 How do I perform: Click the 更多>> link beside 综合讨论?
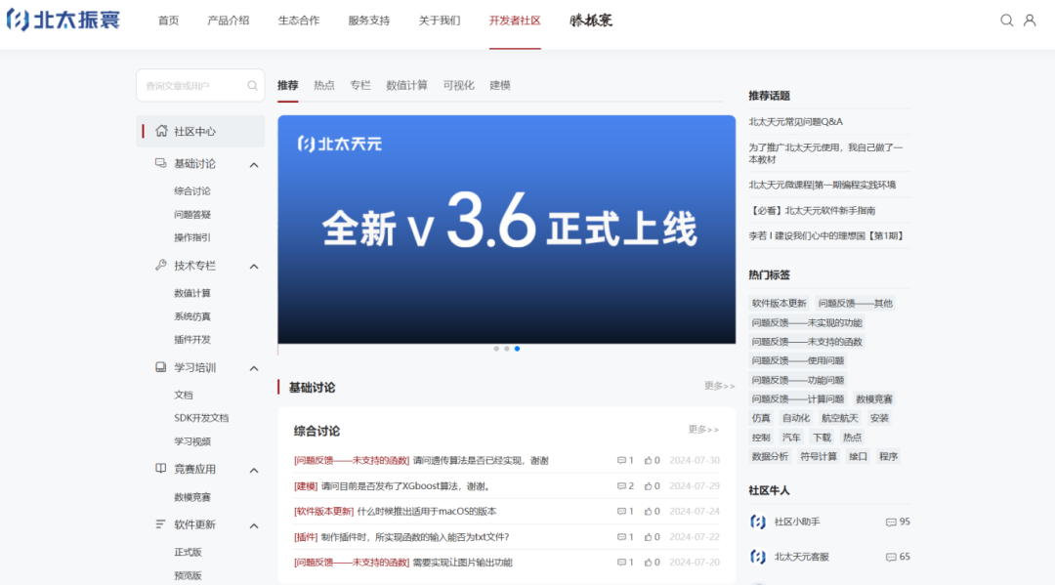click(702, 430)
